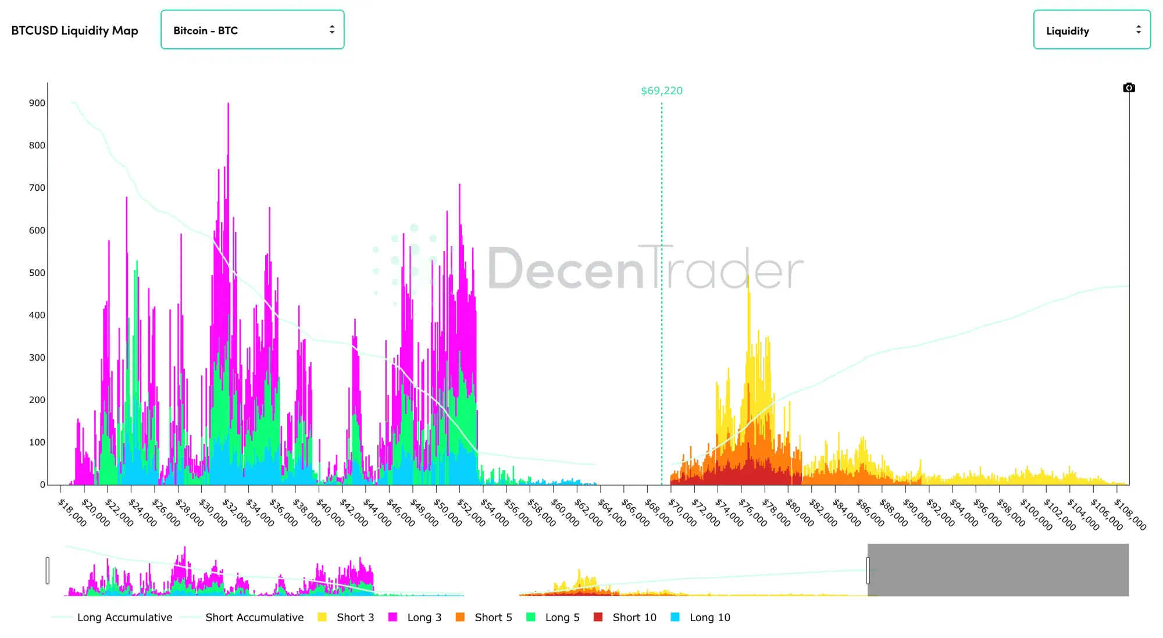Viewport: 1163px width, 638px height.
Task: Hide the Long 3 series in legend
Action: click(x=415, y=617)
